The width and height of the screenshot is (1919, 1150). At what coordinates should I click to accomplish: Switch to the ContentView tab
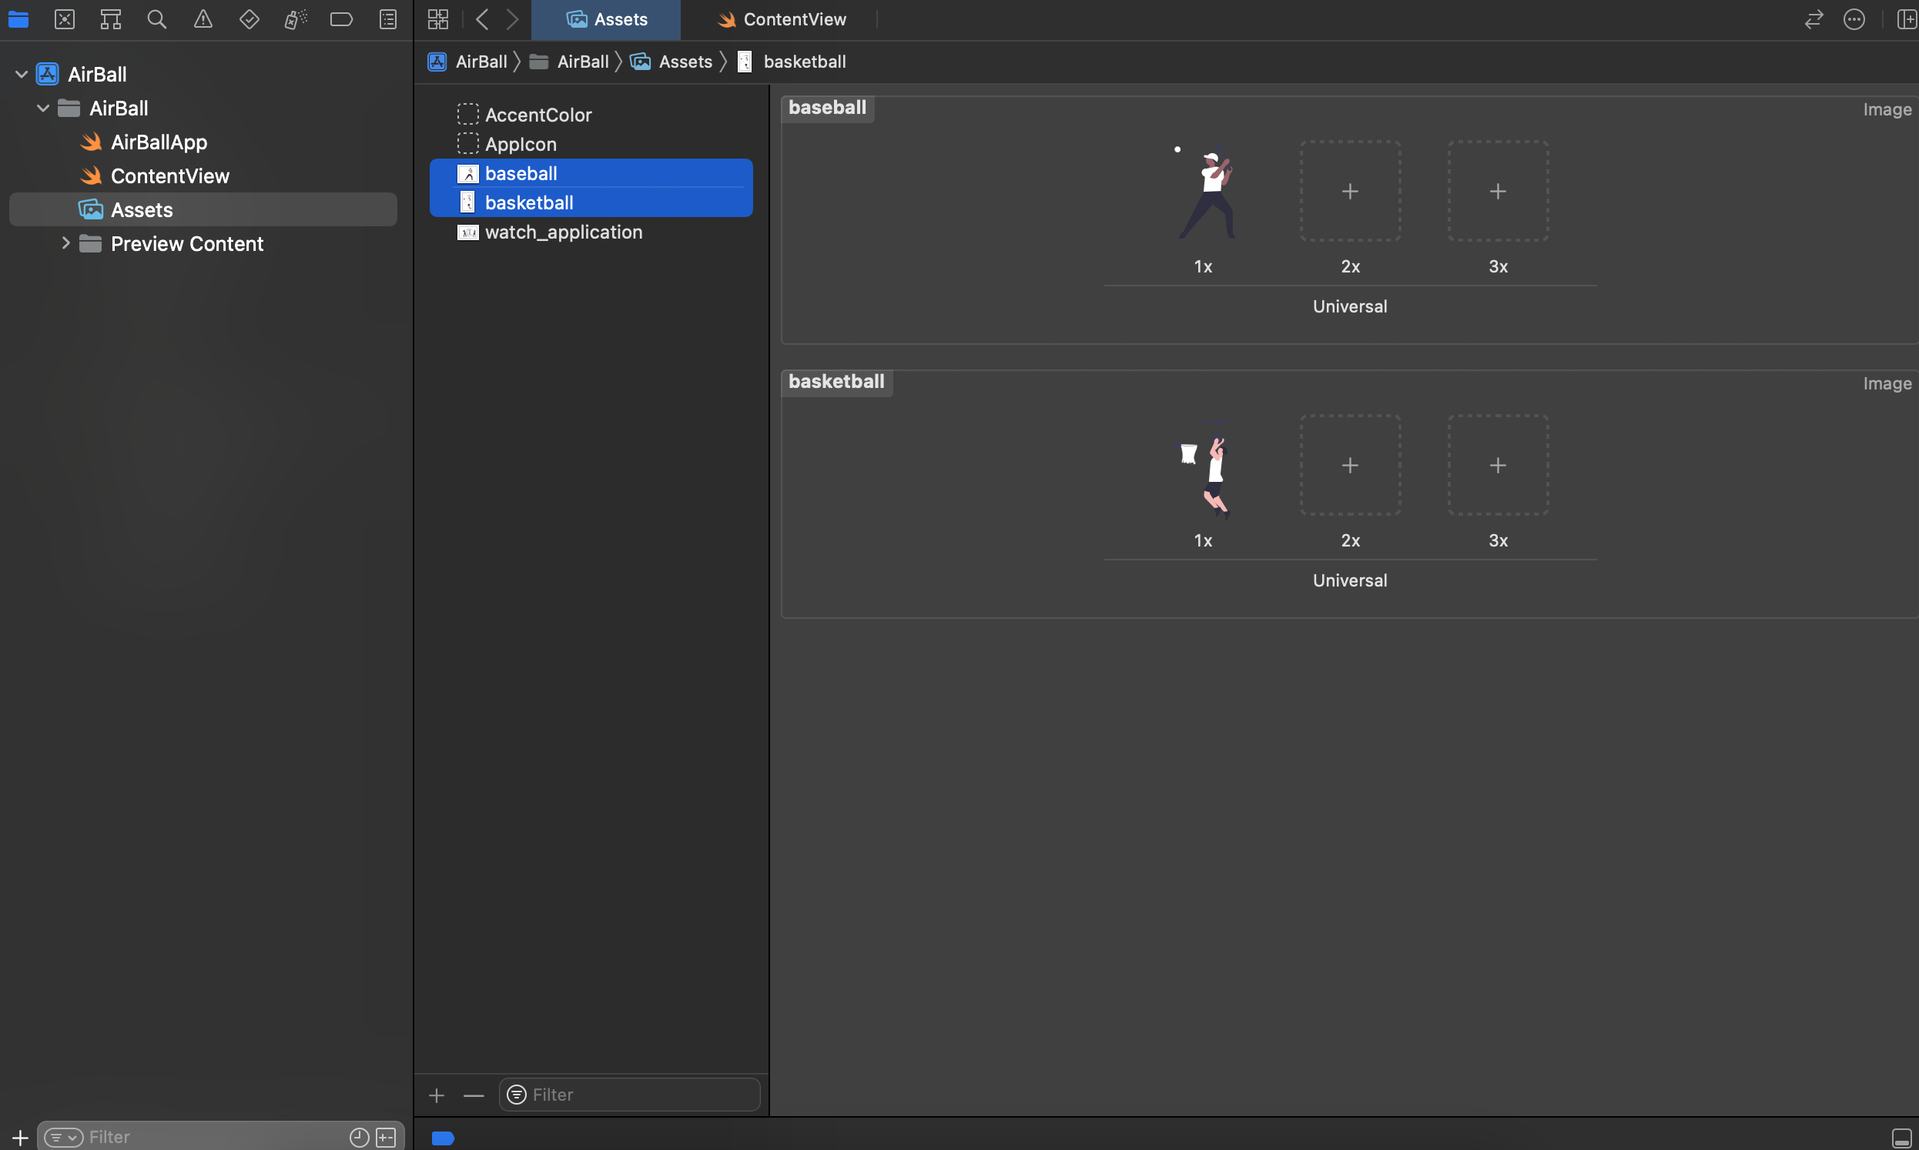point(782,19)
